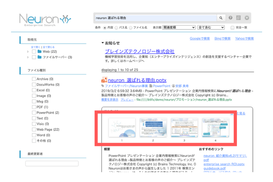Open recommended link neuron_紹介資料v6.2(サマリ).pdf

[225, 158]
